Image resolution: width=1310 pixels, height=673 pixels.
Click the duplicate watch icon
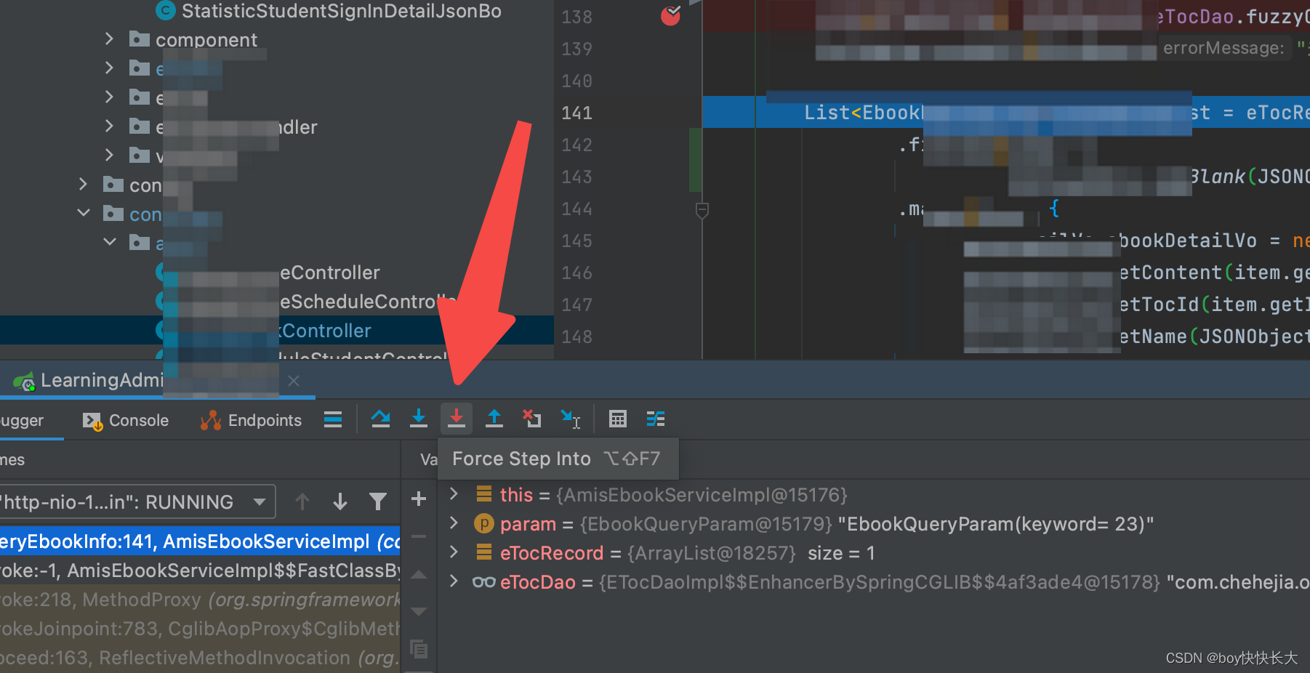pyautogui.click(x=419, y=648)
